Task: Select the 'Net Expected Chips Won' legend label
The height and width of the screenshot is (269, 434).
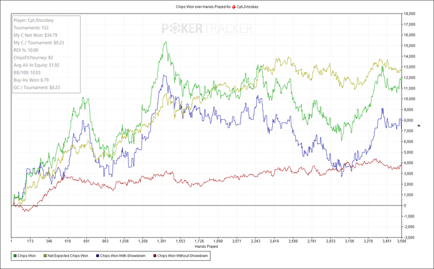Action: pyautogui.click(x=68, y=256)
